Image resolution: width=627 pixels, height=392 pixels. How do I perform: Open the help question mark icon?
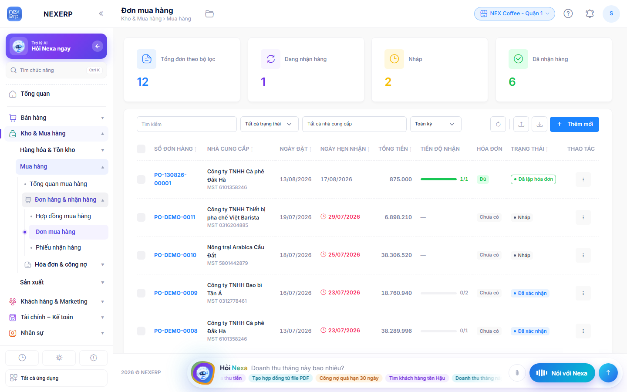click(568, 14)
